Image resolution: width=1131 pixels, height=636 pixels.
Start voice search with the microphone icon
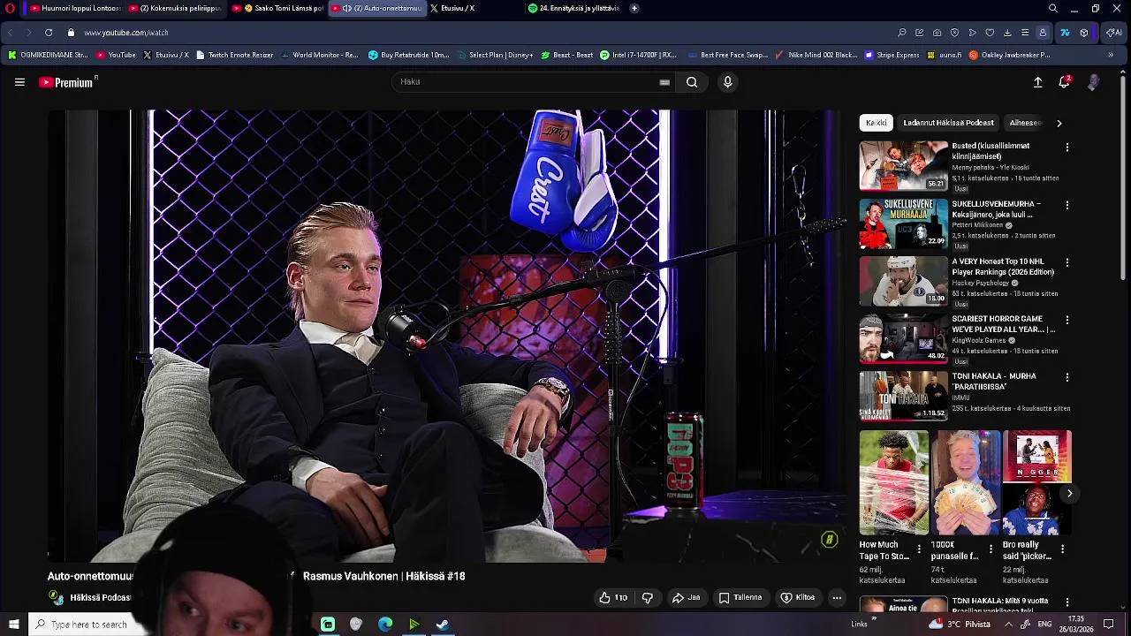[727, 82]
